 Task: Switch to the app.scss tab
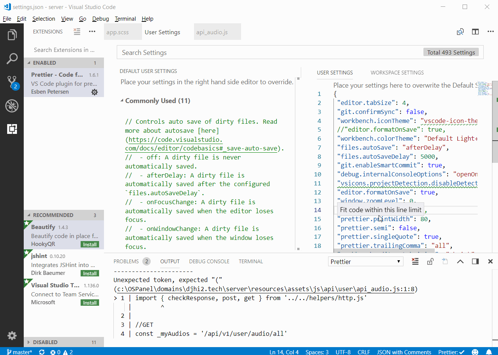point(123,32)
